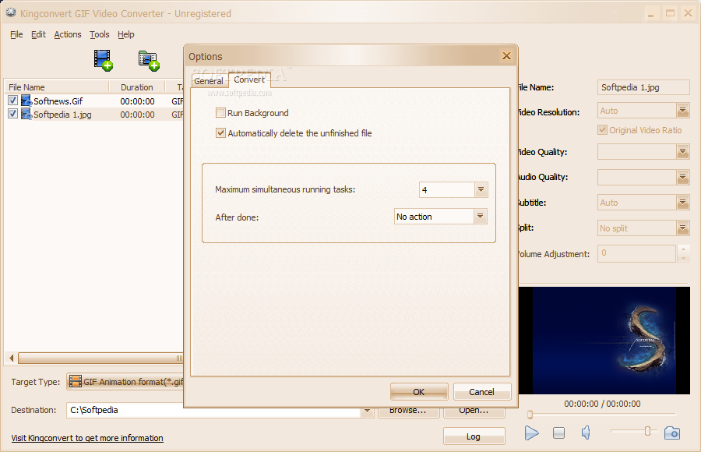Click GIF Animation format film icon
The width and height of the screenshot is (701, 452).
click(x=76, y=381)
